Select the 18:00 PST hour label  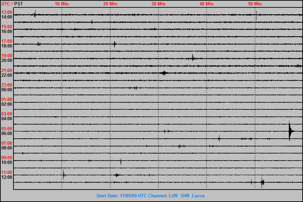(x=7, y=46)
